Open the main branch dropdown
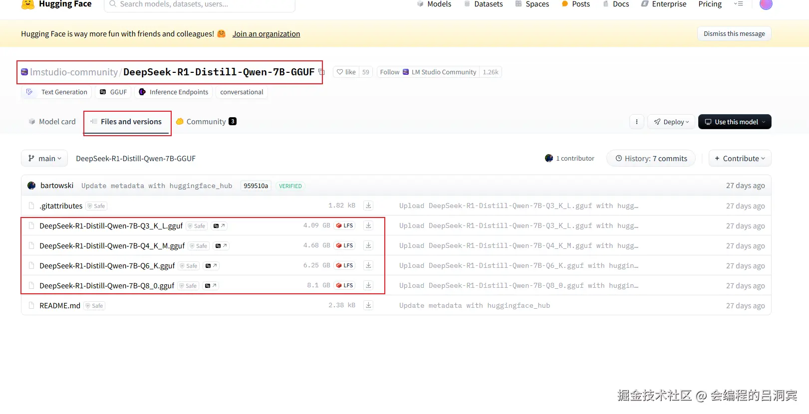This screenshot has width=809, height=414. click(x=44, y=159)
